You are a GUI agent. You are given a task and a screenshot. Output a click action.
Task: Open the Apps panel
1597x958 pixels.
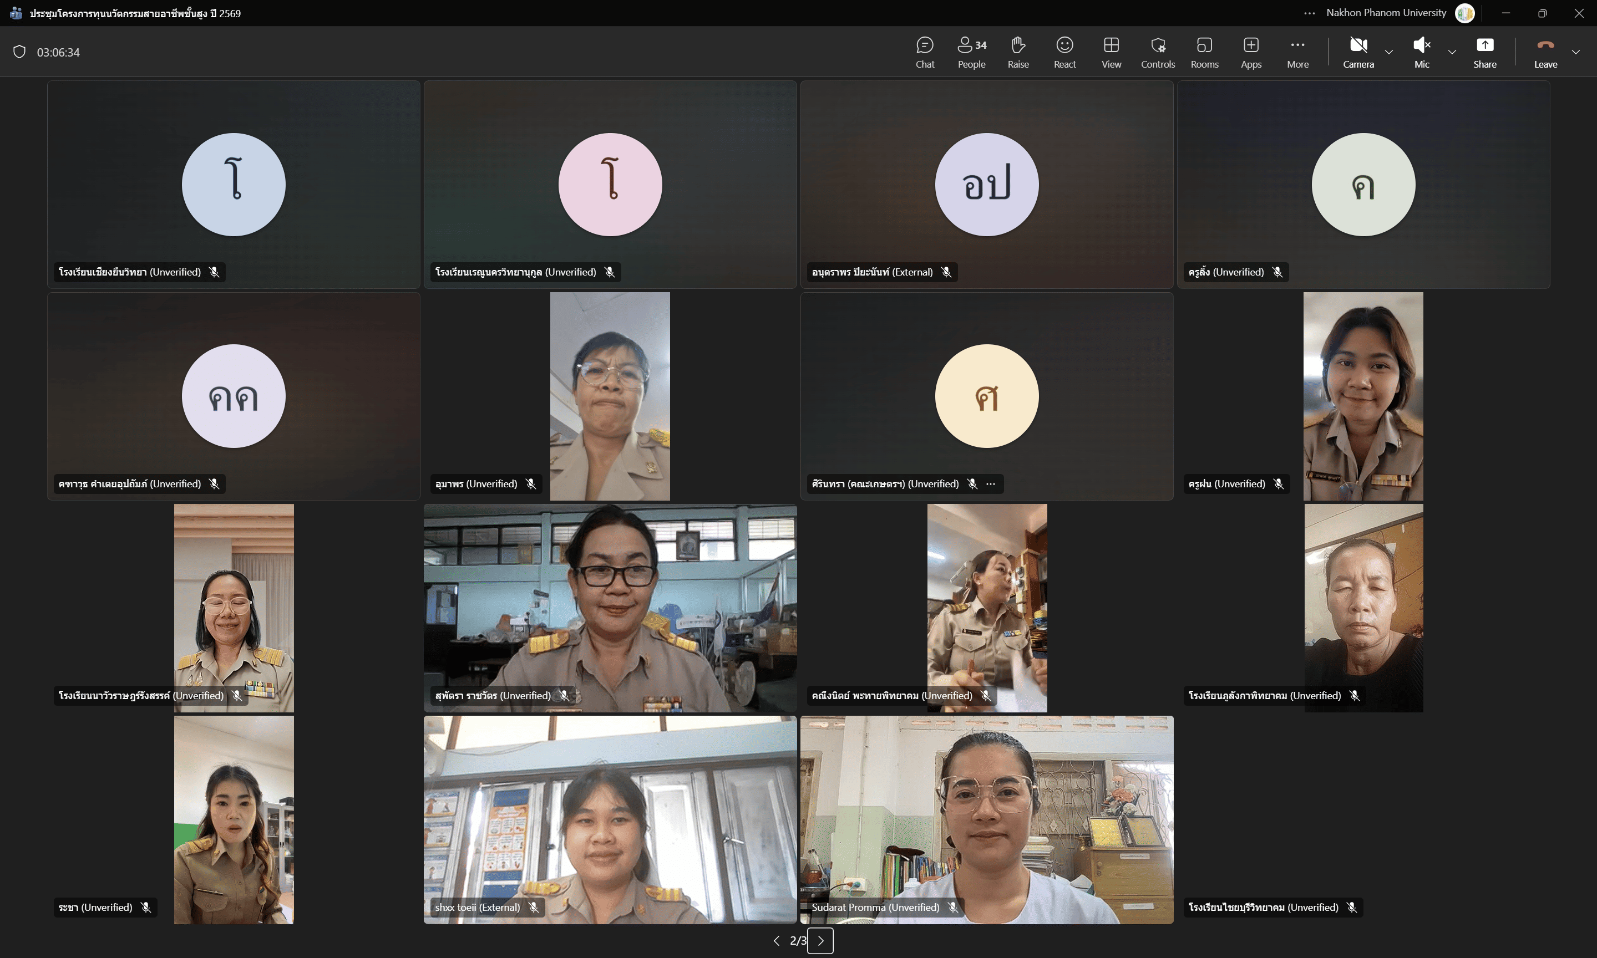point(1251,52)
